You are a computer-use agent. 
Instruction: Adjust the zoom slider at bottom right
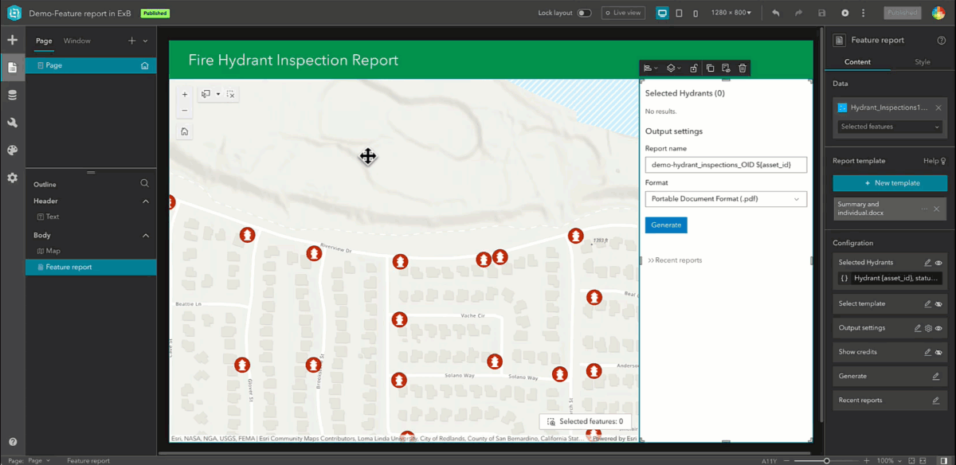coord(826,460)
